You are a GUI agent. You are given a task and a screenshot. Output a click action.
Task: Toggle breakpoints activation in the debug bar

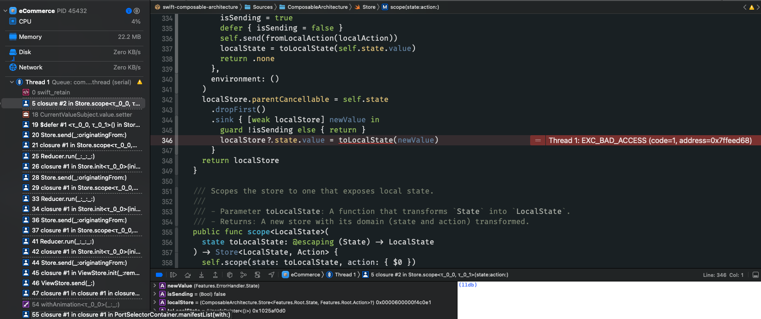159,275
